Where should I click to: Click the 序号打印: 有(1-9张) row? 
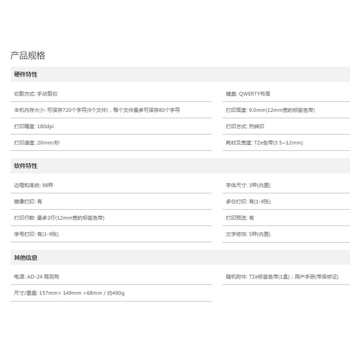click(111, 234)
